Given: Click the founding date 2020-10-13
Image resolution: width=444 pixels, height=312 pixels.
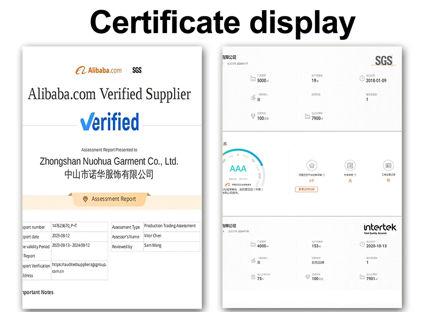Looking at the screenshot, I should (377, 246).
